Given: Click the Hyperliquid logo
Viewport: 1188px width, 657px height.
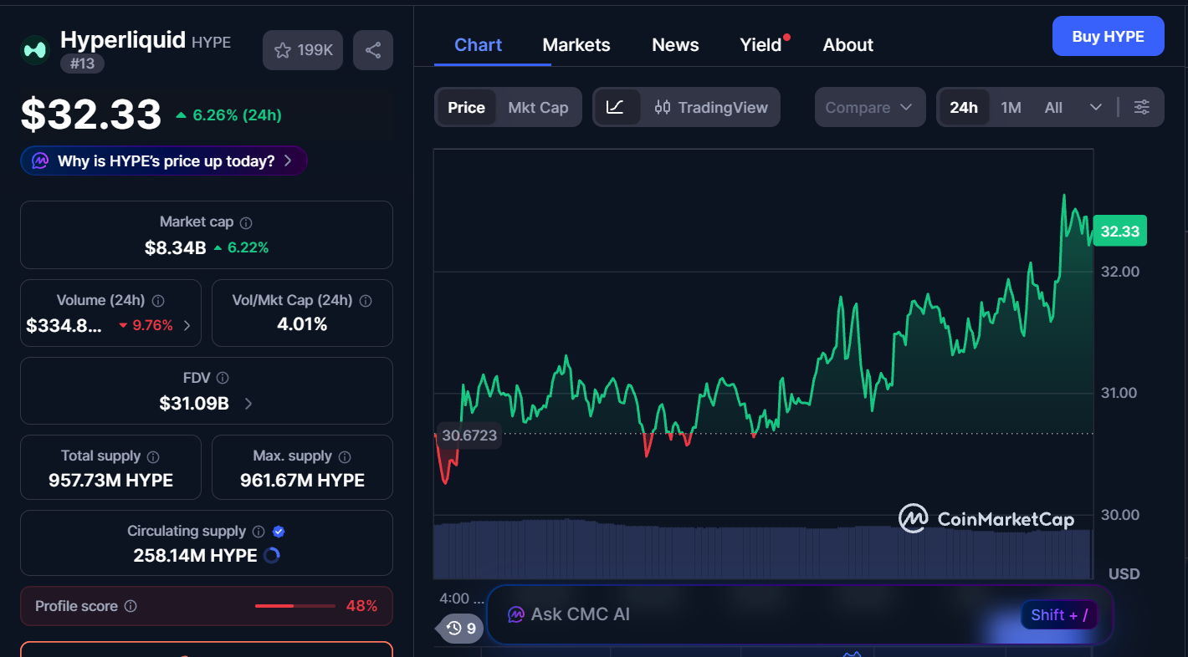Looking at the screenshot, I should click(x=34, y=50).
